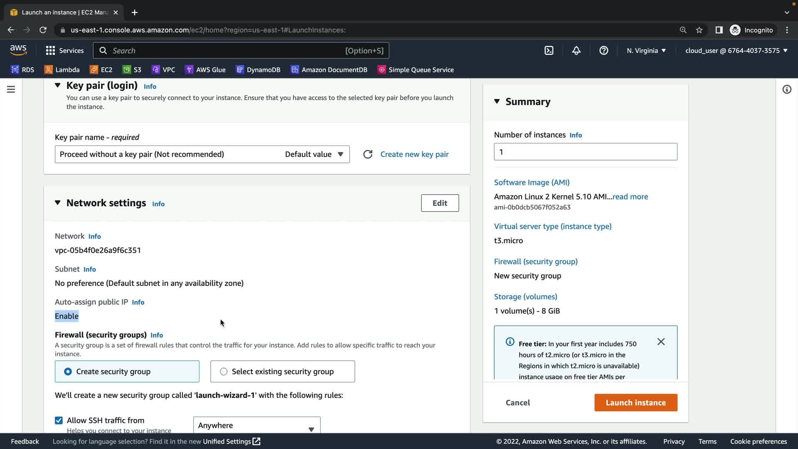The image size is (798, 449).
Task: Uncheck Allow SSH traffic from checkbox
Action: coord(59,420)
